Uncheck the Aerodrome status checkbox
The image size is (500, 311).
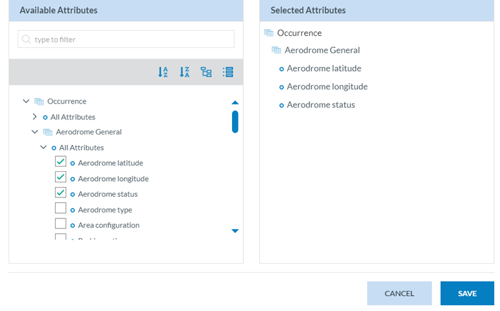point(60,193)
